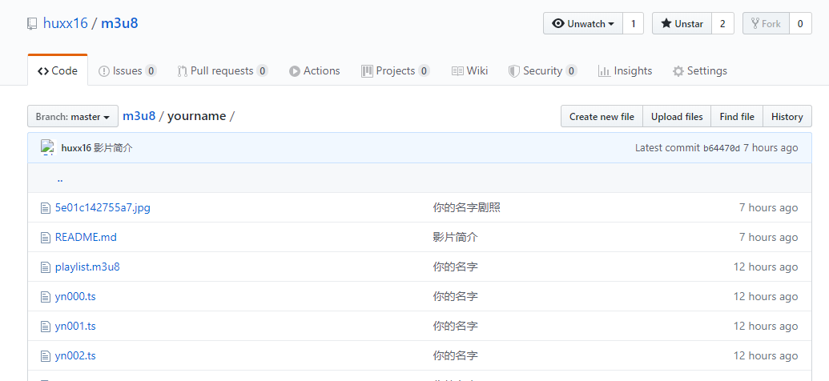Click file icon next to playlist.m3u8
The image size is (829, 381).
(46, 267)
